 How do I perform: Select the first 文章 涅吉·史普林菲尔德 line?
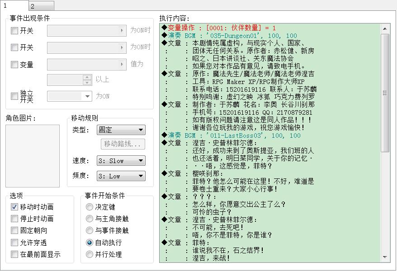point(270,143)
